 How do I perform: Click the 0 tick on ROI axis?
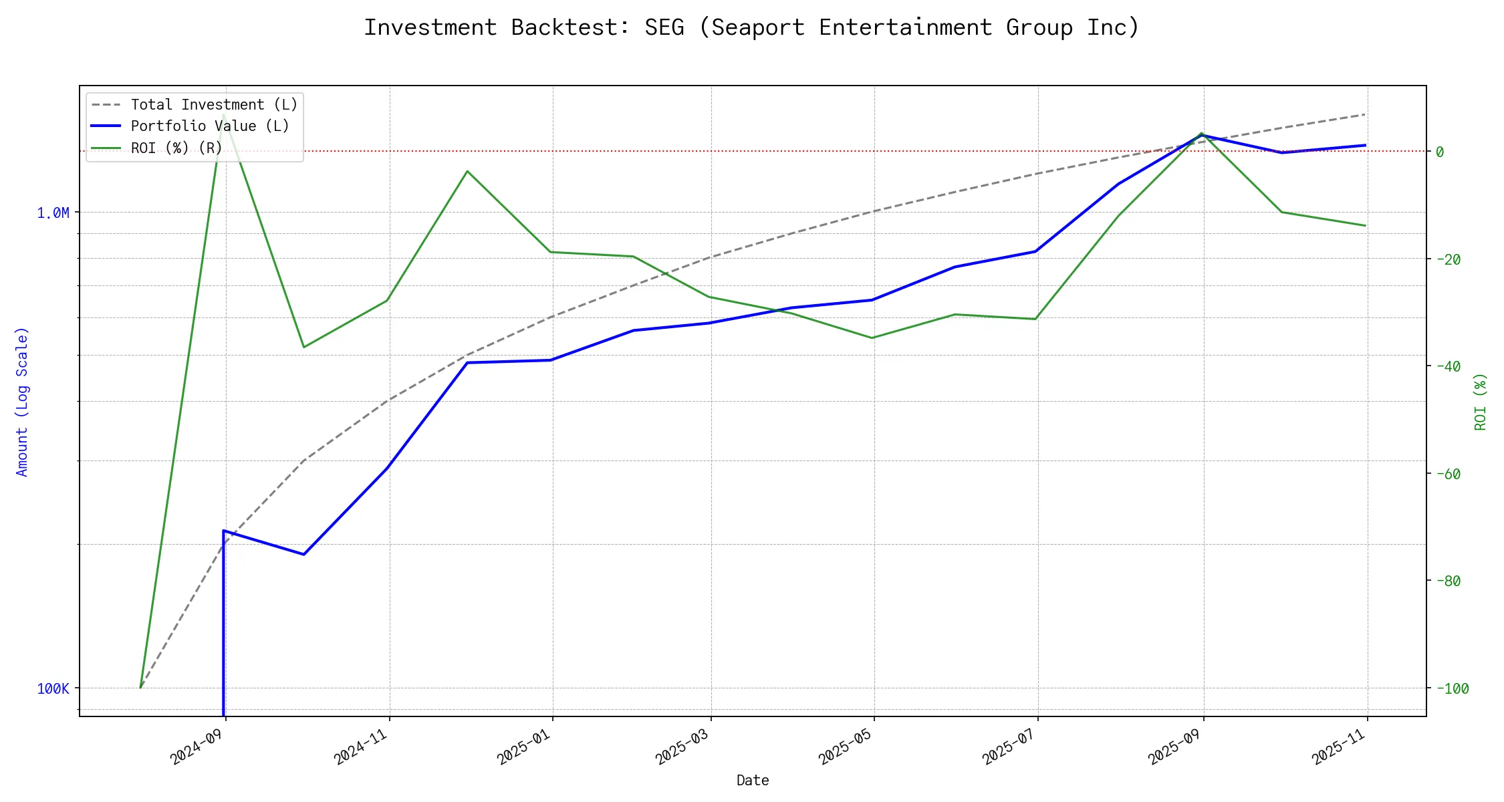click(x=1440, y=152)
